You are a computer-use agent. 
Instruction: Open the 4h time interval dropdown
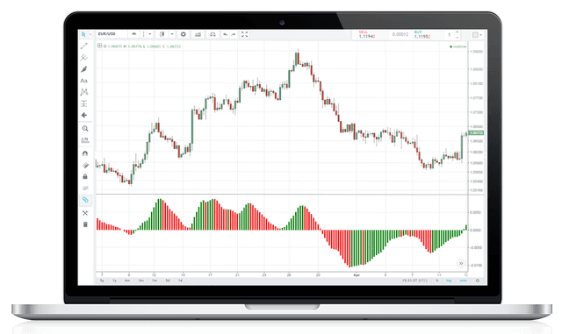point(134,34)
